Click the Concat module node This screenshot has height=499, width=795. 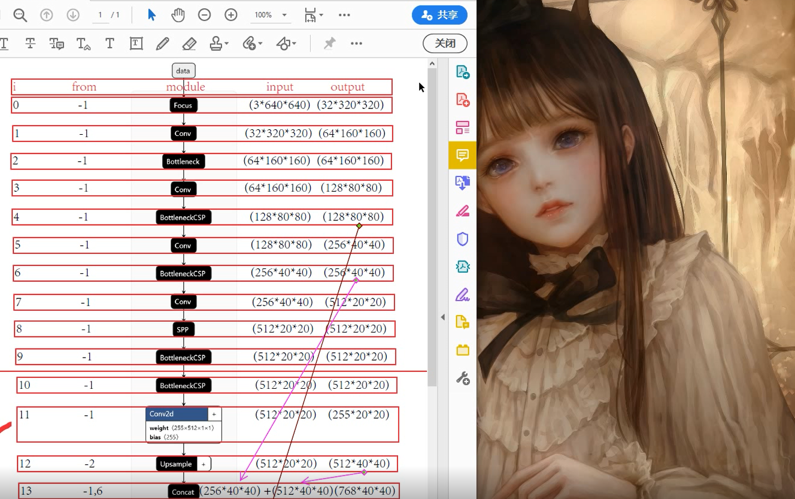[x=183, y=492]
